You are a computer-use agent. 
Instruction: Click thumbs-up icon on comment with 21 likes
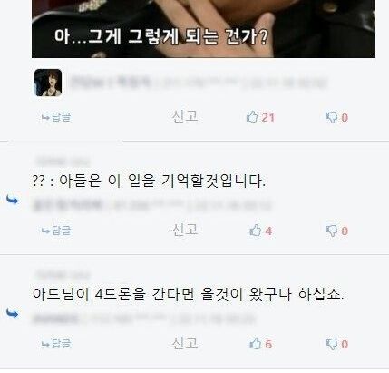pyautogui.click(x=252, y=117)
